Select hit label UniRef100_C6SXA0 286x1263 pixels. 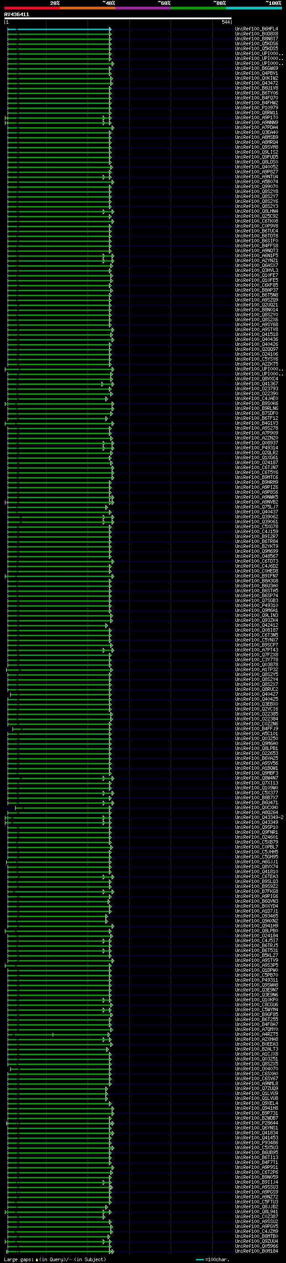click(256, 1074)
